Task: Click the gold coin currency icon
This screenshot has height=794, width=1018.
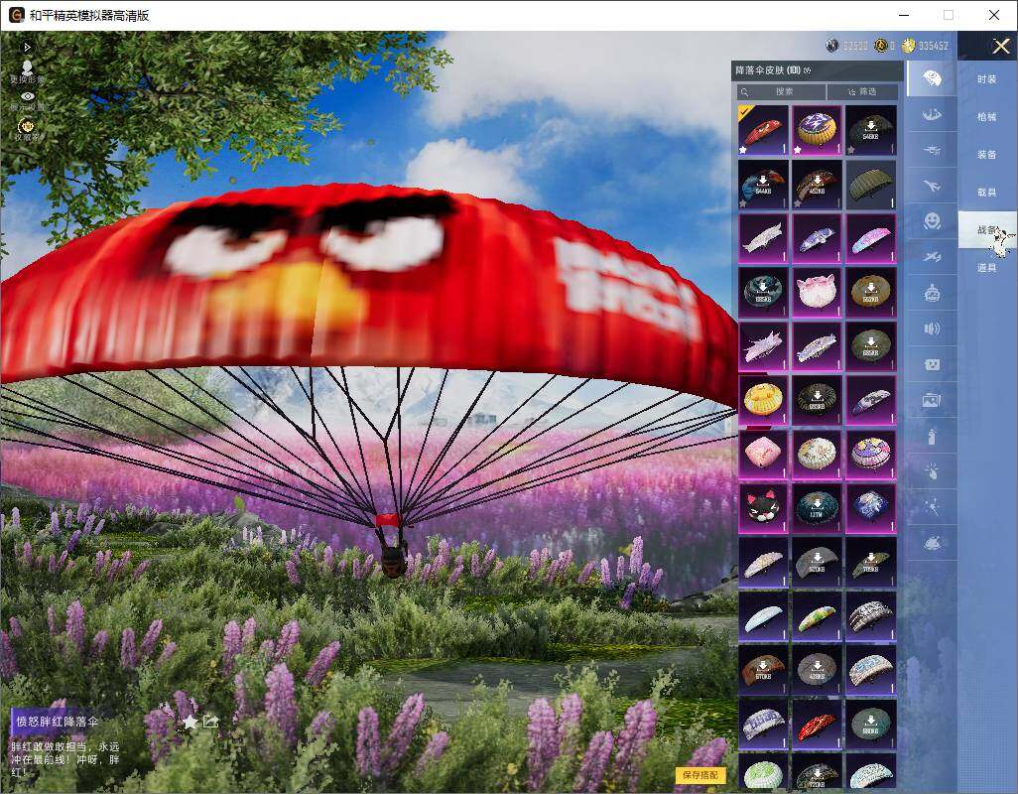Action: point(908,45)
